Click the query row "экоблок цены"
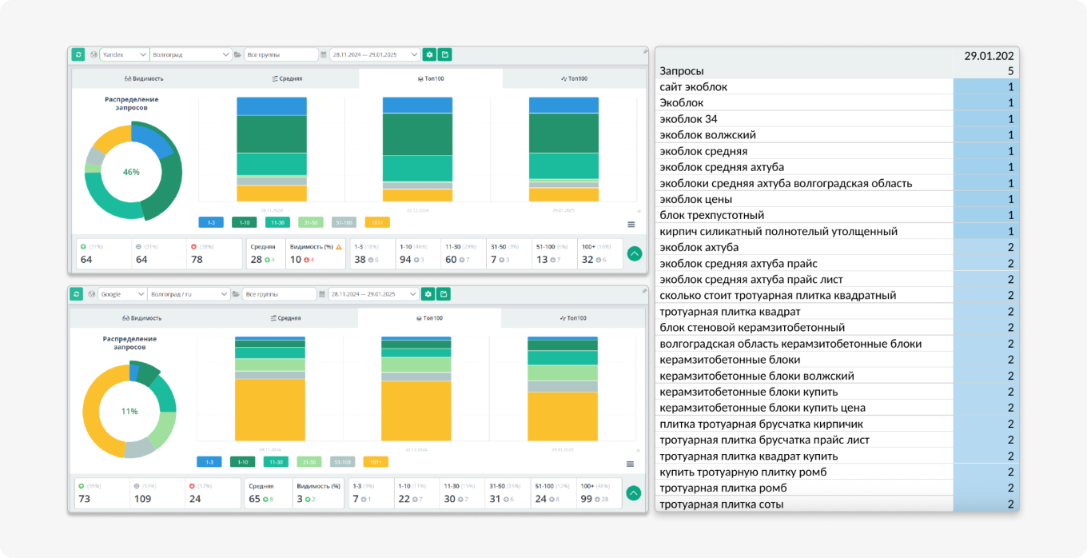1087x558 pixels. (x=837, y=199)
